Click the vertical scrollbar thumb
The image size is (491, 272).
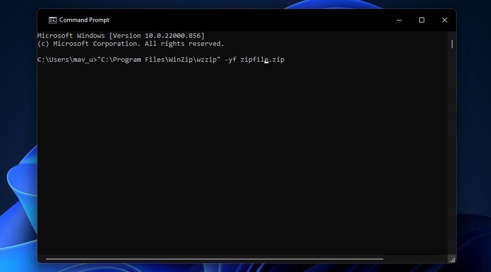[452, 44]
